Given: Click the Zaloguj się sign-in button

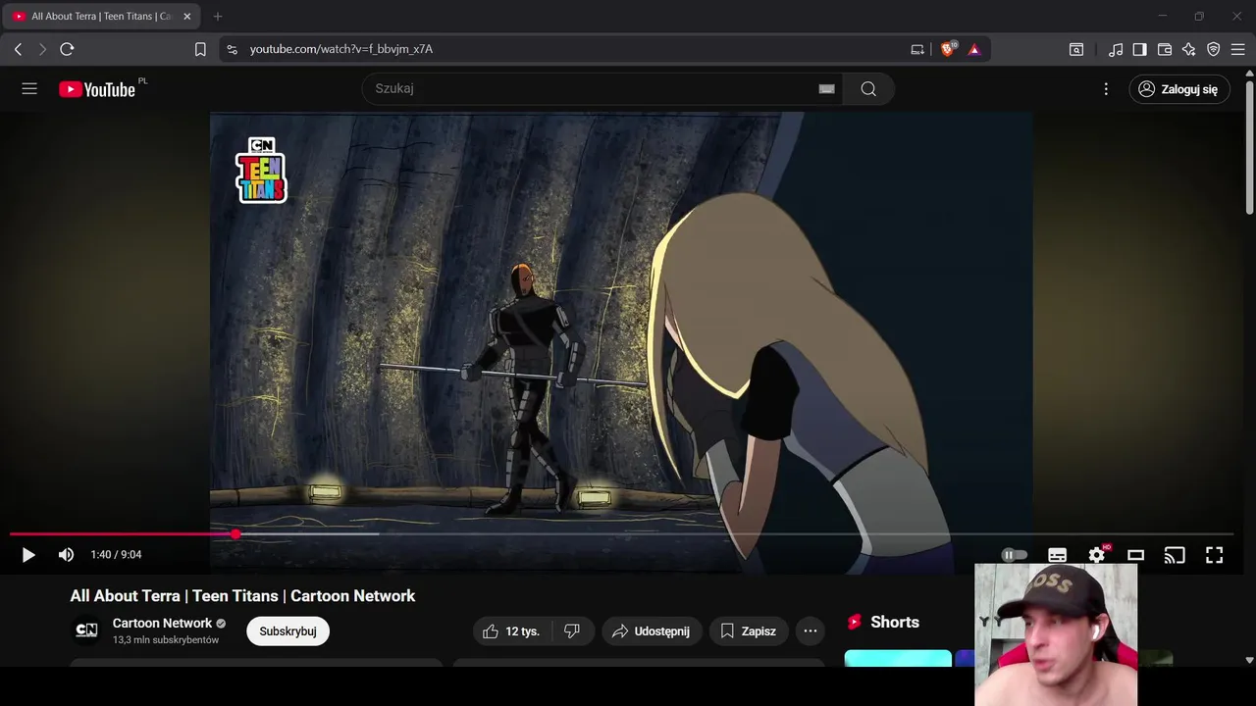Looking at the screenshot, I should 1178,89.
